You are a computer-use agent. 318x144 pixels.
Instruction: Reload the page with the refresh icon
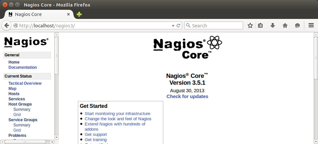pos(179,25)
